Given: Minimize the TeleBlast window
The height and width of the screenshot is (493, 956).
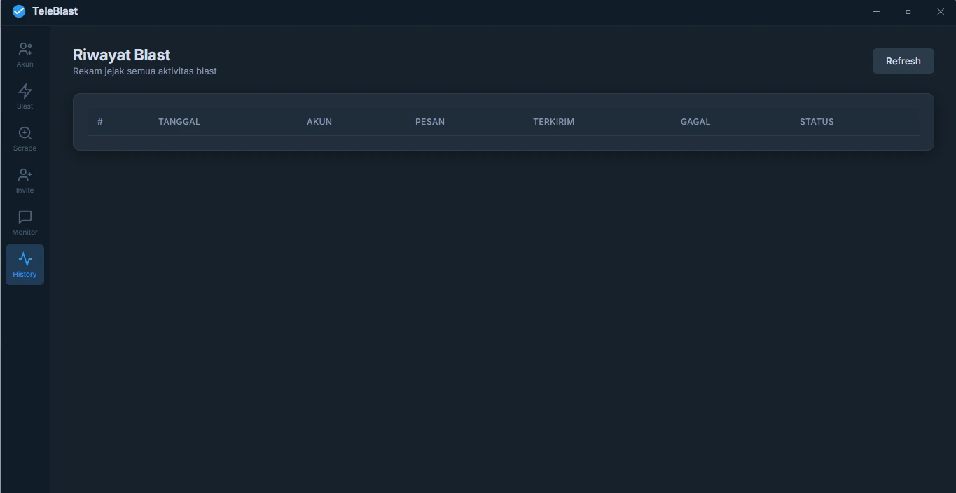Looking at the screenshot, I should (876, 11).
